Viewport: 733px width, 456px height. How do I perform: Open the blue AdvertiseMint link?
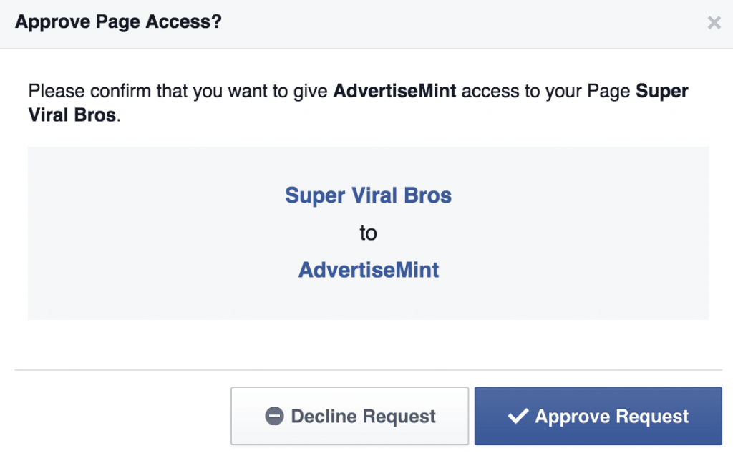coord(369,270)
